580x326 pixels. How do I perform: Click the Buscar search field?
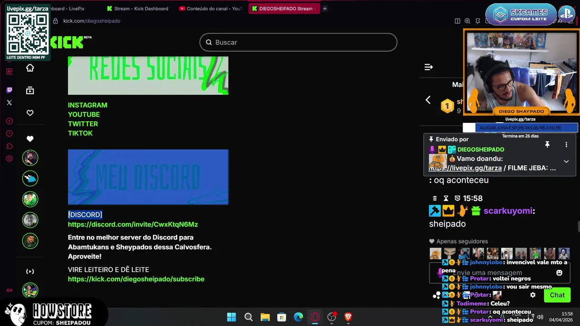(298, 42)
